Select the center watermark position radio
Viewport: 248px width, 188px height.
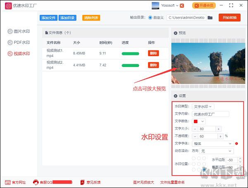coord(199,164)
